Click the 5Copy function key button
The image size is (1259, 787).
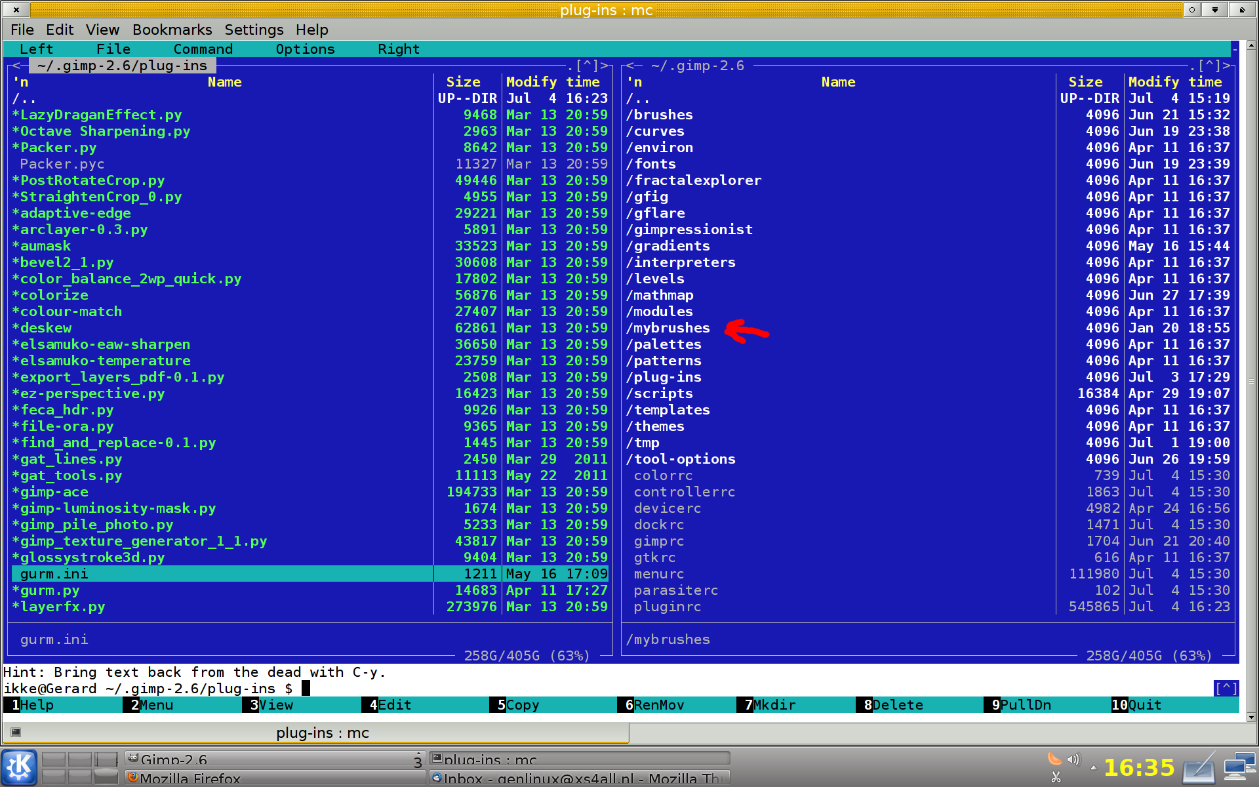[518, 705]
